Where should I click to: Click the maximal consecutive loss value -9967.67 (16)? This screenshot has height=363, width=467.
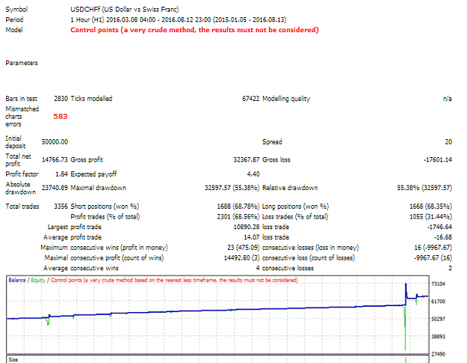tap(433, 257)
